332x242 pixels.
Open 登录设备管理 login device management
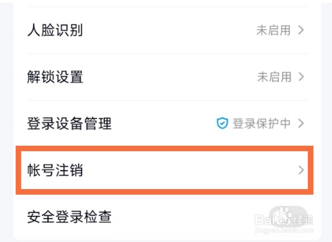167,124
